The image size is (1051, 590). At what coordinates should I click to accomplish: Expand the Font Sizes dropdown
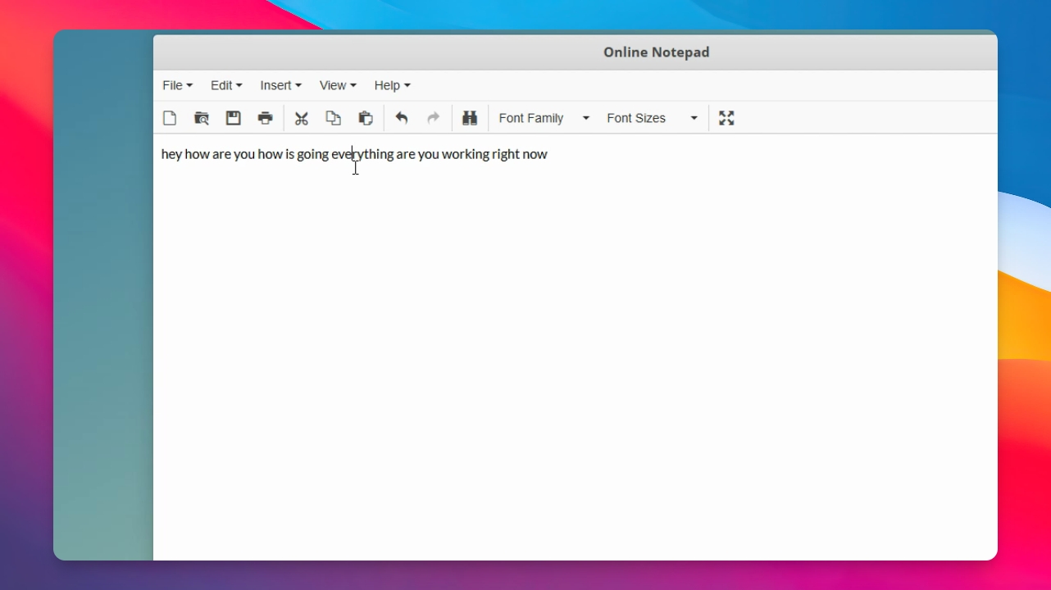(x=652, y=118)
